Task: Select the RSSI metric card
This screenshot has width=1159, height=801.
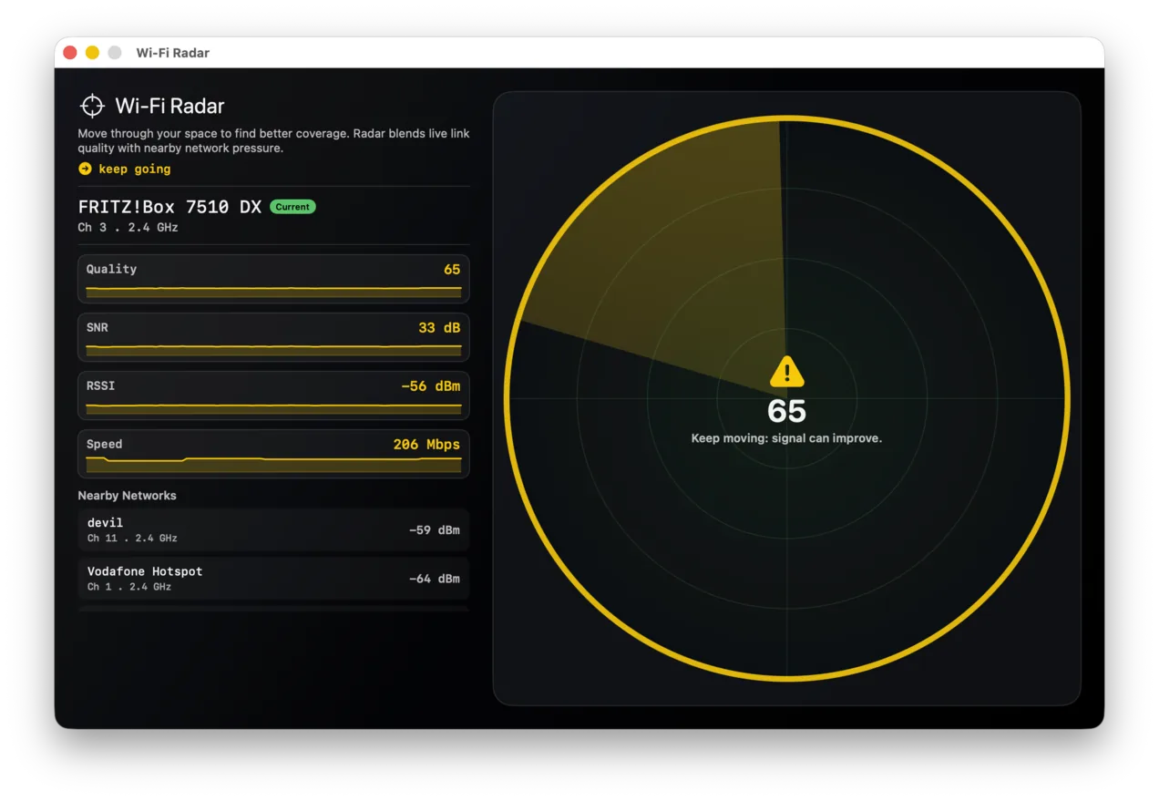Action: [x=273, y=395]
